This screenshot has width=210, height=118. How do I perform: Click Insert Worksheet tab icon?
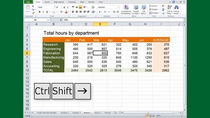tap(115, 113)
